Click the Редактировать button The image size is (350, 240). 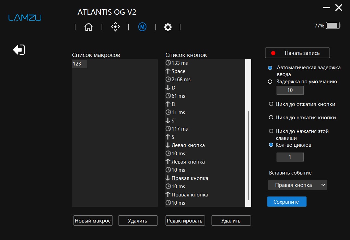pos(185,220)
